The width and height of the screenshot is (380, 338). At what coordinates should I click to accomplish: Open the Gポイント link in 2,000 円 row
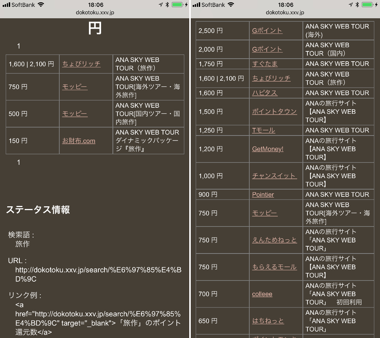point(267,49)
